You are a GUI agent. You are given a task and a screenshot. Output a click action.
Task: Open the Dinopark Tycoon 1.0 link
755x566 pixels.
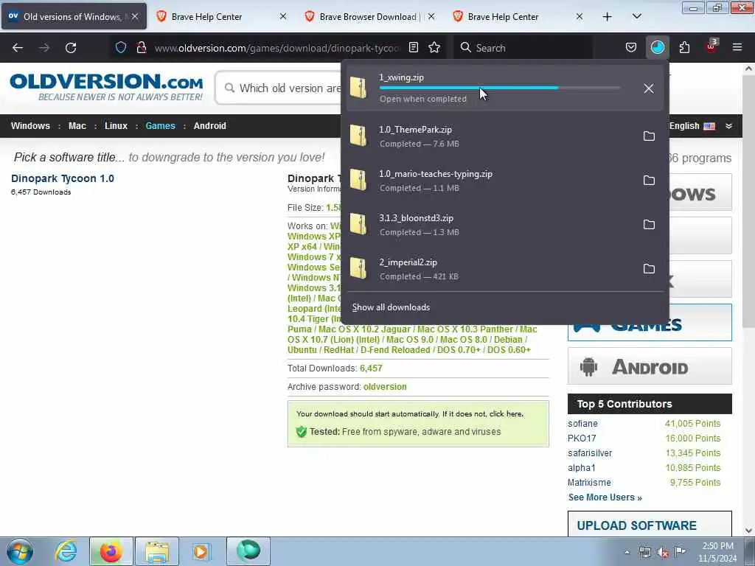[63, 178]
